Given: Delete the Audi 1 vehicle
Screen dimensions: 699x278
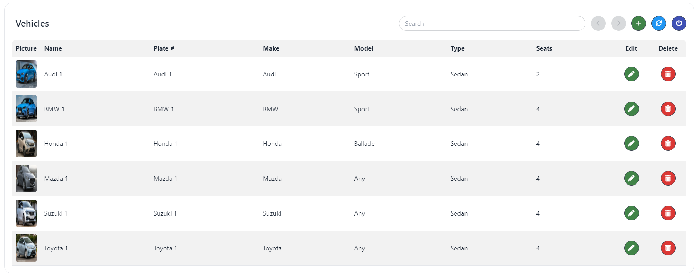Looking at the screenshot, I should [668, 74].
